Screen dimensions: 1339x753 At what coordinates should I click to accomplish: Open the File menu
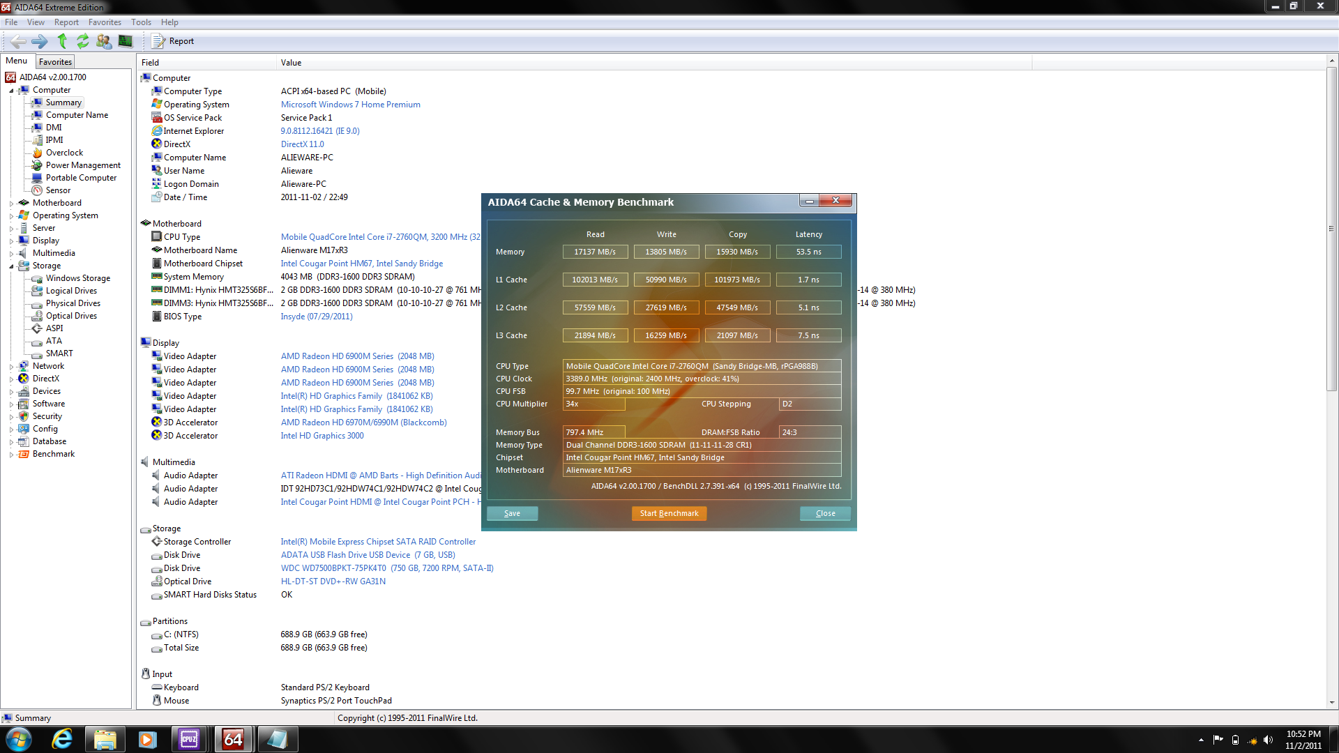(x=11, y=22)
